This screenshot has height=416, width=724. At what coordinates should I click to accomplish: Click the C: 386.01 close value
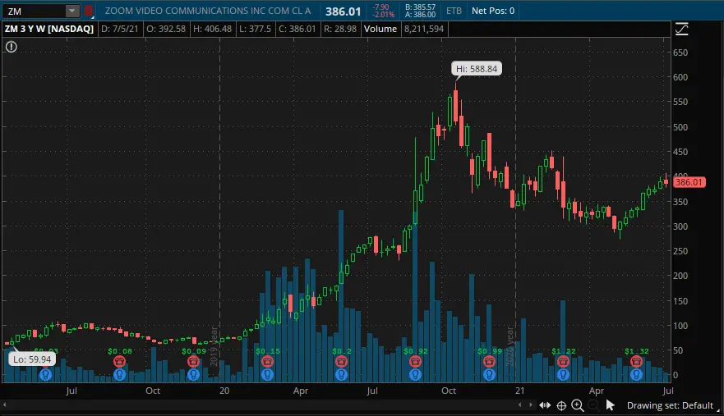point(297,29)
